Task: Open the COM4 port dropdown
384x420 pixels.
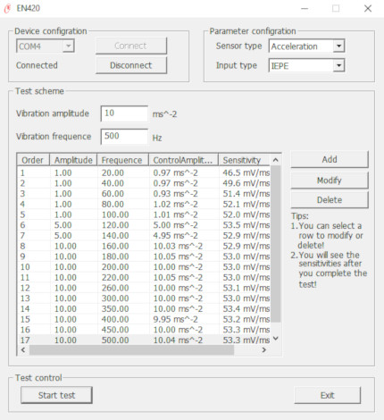Action: [69, 46]
